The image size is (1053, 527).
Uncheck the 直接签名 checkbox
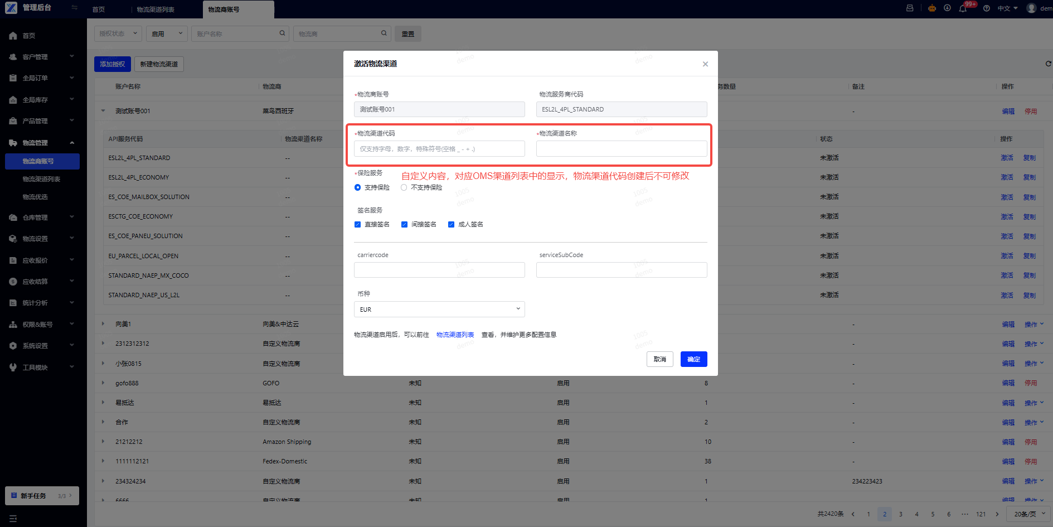(357, 224)
